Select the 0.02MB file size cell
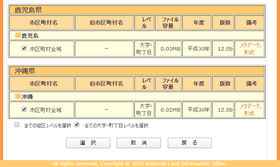 point(168,110)
